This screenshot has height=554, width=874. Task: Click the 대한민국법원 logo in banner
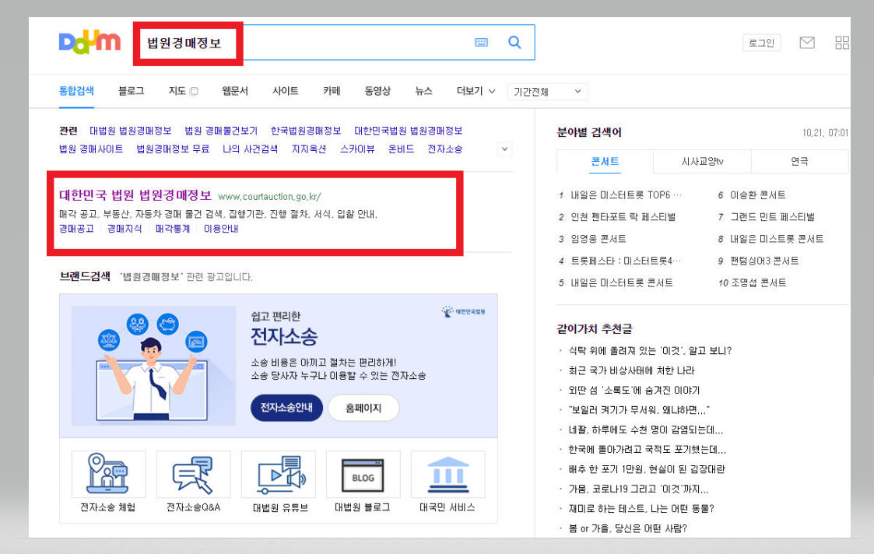[x=463, y=311]
